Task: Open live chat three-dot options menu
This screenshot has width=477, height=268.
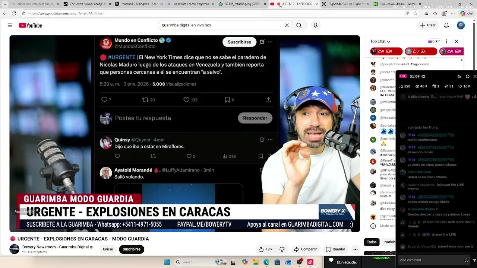Action: (x=447, y=41)
